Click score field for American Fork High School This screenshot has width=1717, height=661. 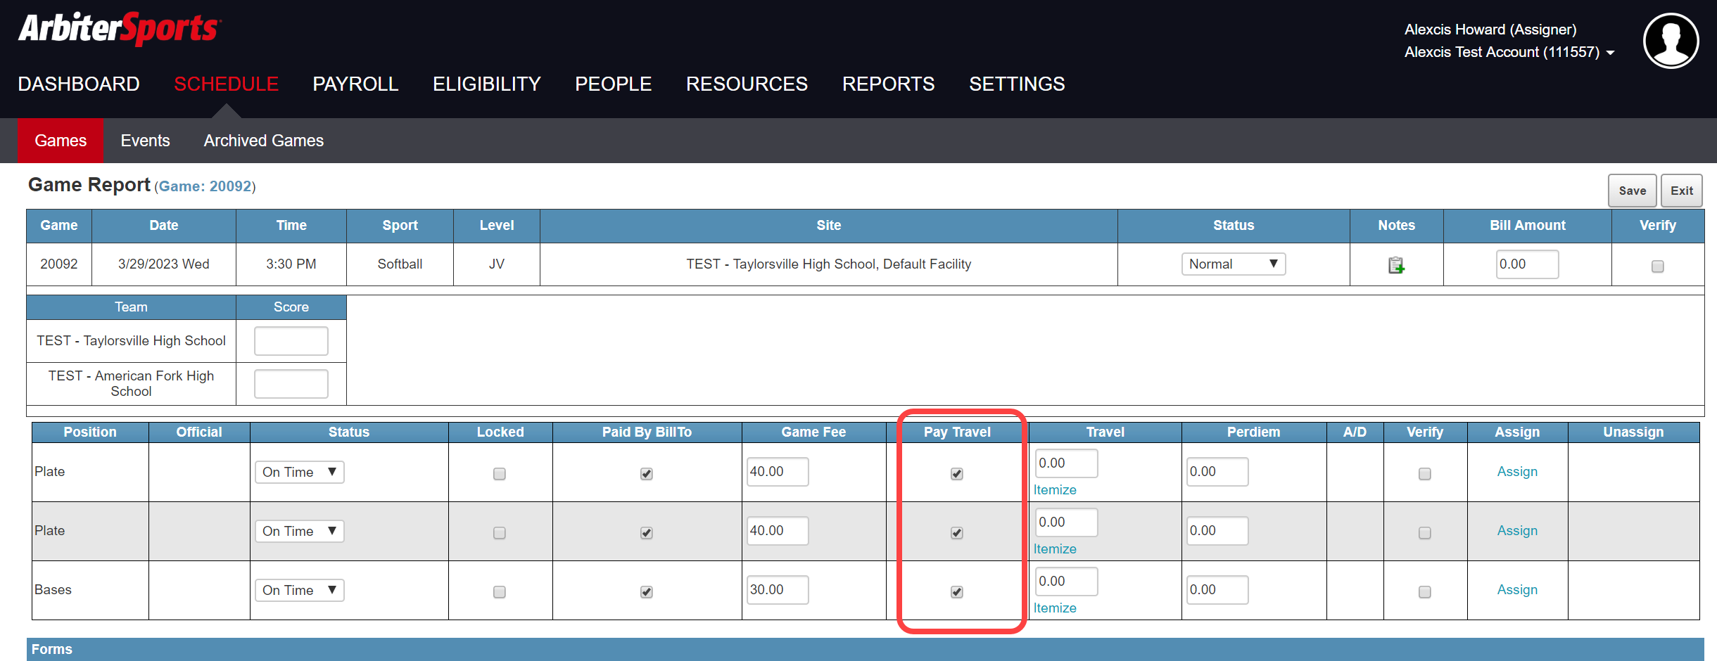[x=291, y=384]
